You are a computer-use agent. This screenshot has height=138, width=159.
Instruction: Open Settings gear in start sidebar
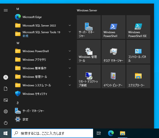[x=6, y=112]
